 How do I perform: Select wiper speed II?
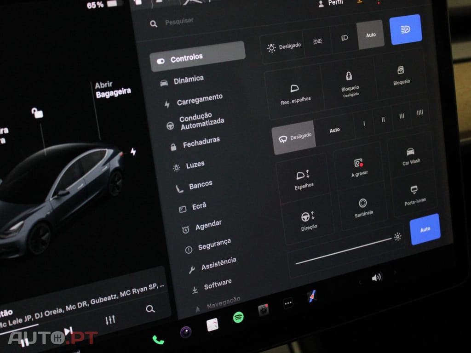[x=383, y=120]
